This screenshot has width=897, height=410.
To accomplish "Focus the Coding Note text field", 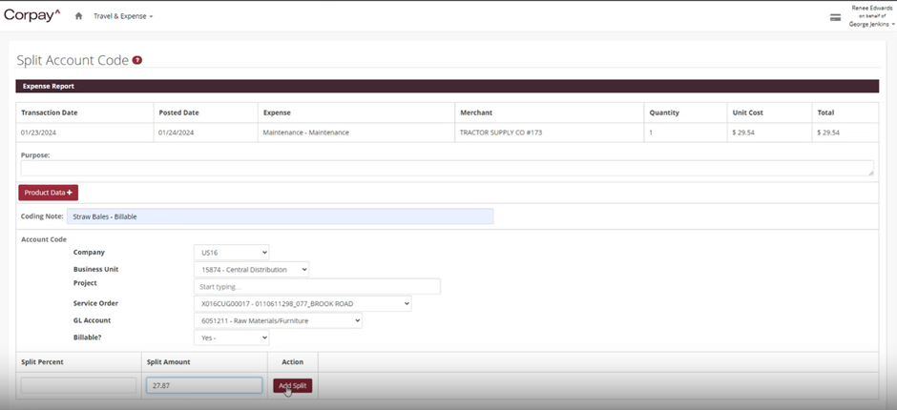I will (x=280, y=216).
